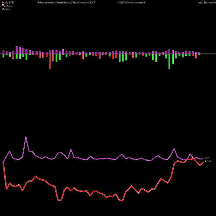Click the highest peak of the magenta volume line

click(26, 137)
